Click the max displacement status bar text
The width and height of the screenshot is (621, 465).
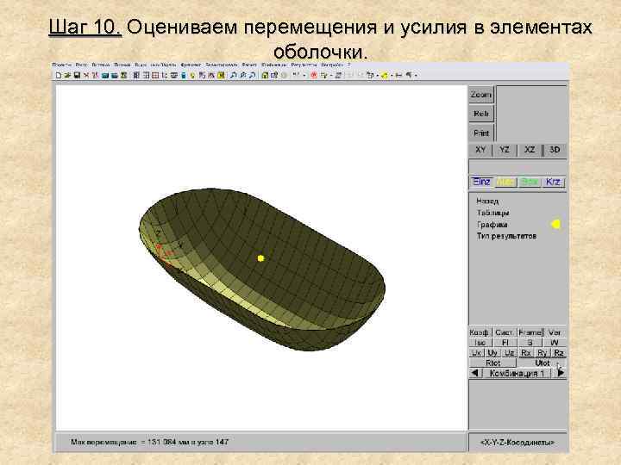(150, 442)
